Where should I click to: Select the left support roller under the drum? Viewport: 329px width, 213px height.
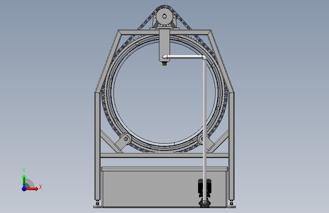pos(126,139)
